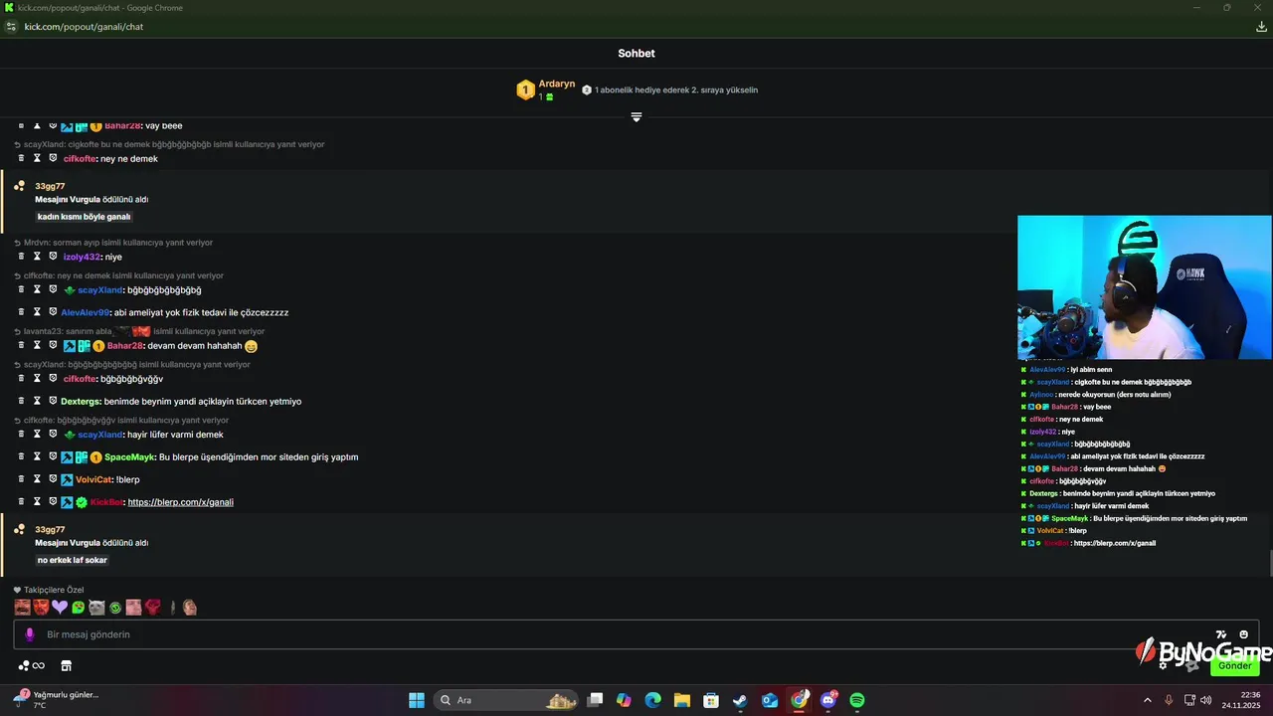Insert the red rose emote
1273x716 pixels.
pyautogui.click(x=152, y=607)
